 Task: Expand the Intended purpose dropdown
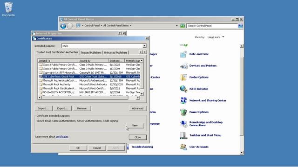[x=144, y=46]
